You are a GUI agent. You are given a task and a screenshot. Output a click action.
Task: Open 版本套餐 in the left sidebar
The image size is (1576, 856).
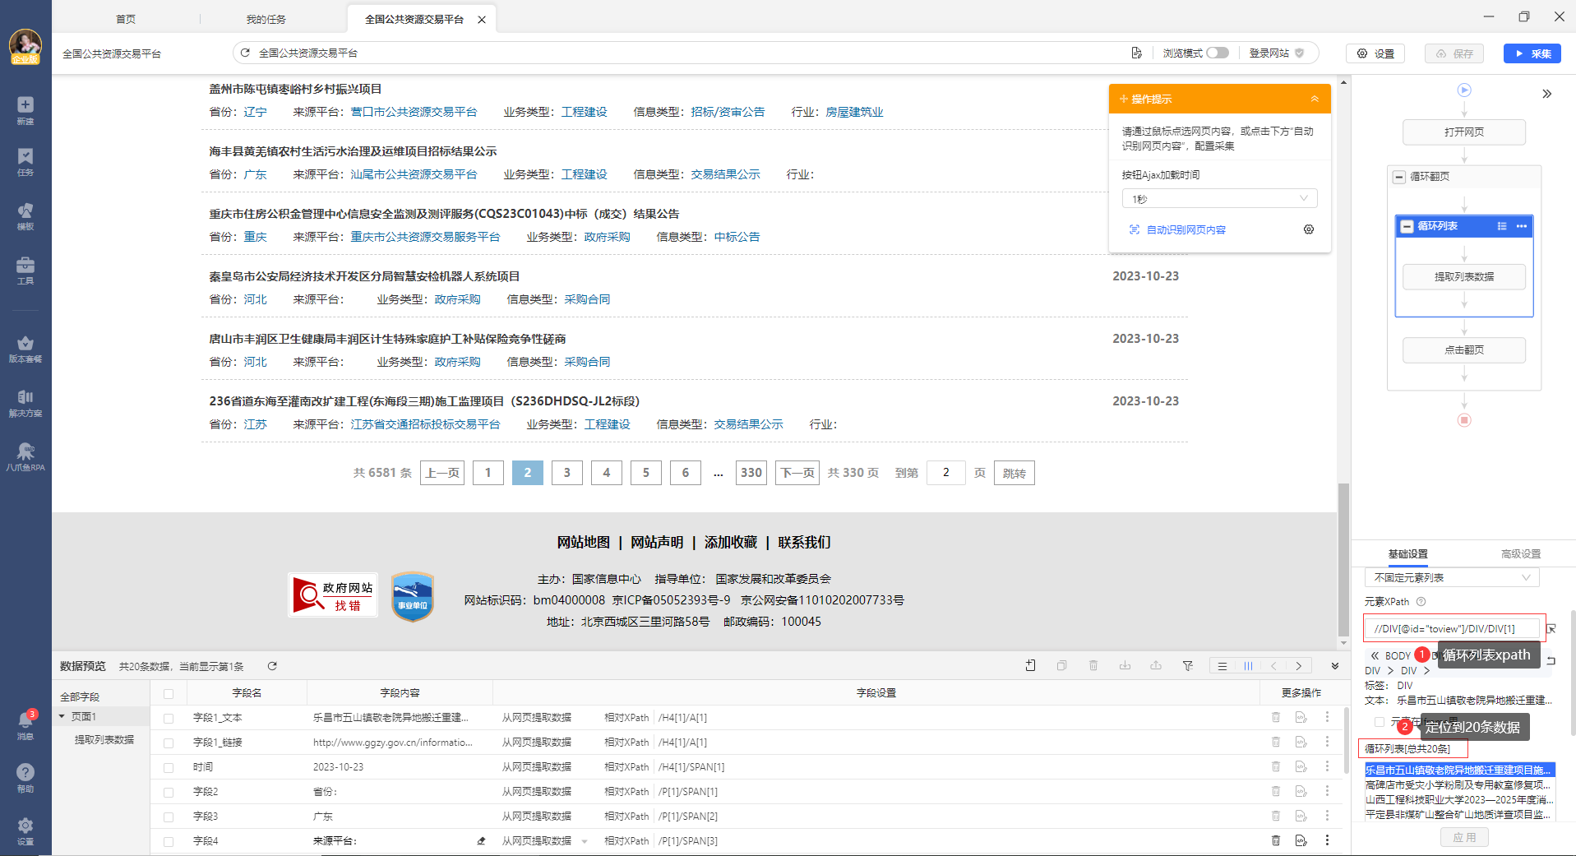coord(25,349)
